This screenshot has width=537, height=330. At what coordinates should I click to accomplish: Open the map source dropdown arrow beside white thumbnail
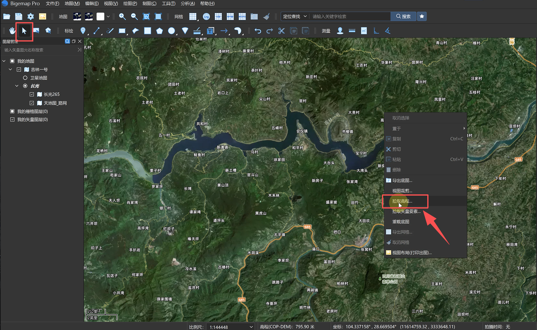[x=108, y=16]
